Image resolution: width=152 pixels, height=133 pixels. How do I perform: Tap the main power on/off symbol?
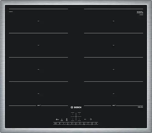[x=55, y=123]
